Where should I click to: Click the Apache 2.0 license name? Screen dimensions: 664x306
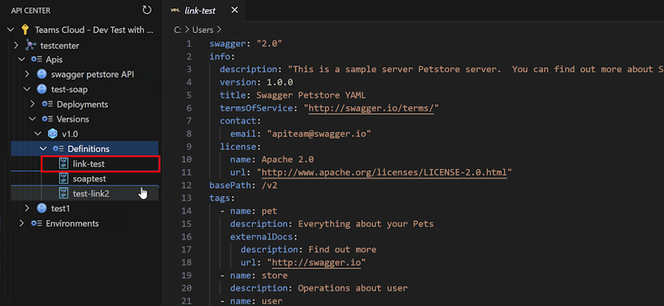point(288,159)
